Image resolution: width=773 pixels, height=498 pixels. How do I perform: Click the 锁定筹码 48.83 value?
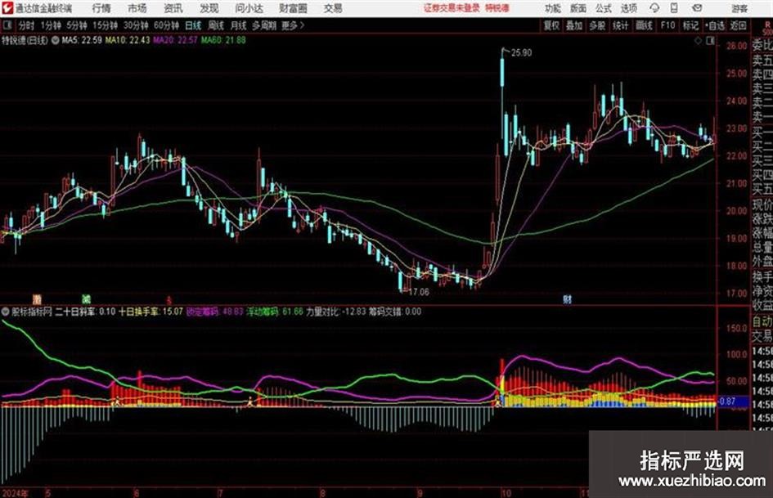tap(214, 312)
